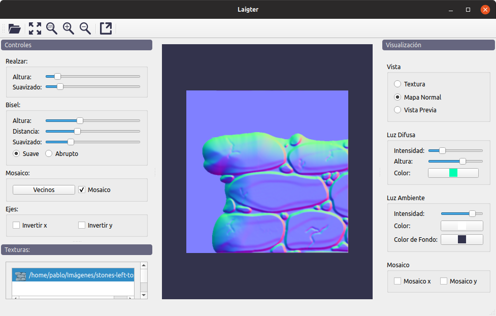Open the Luz Difusa color picker

(453, 173)
